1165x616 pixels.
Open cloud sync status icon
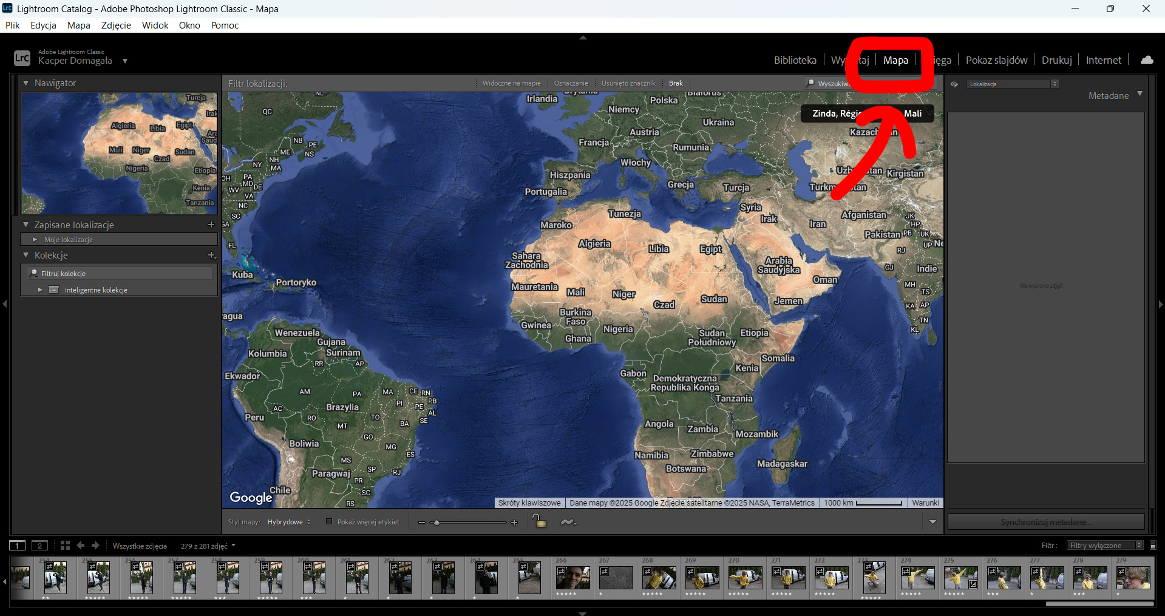pyautogui.click(x=1147, y=59)
